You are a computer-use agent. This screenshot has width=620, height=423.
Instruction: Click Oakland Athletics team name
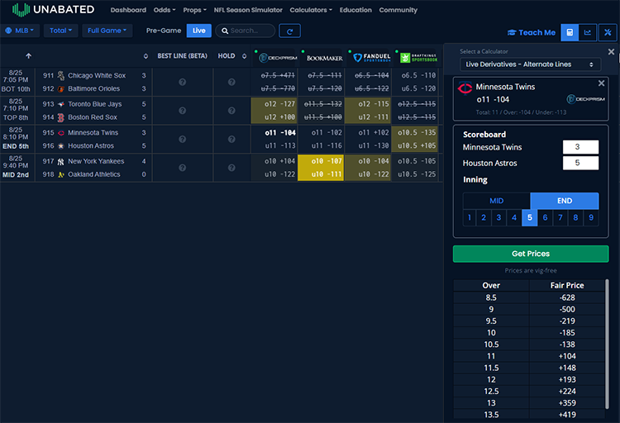94,174
